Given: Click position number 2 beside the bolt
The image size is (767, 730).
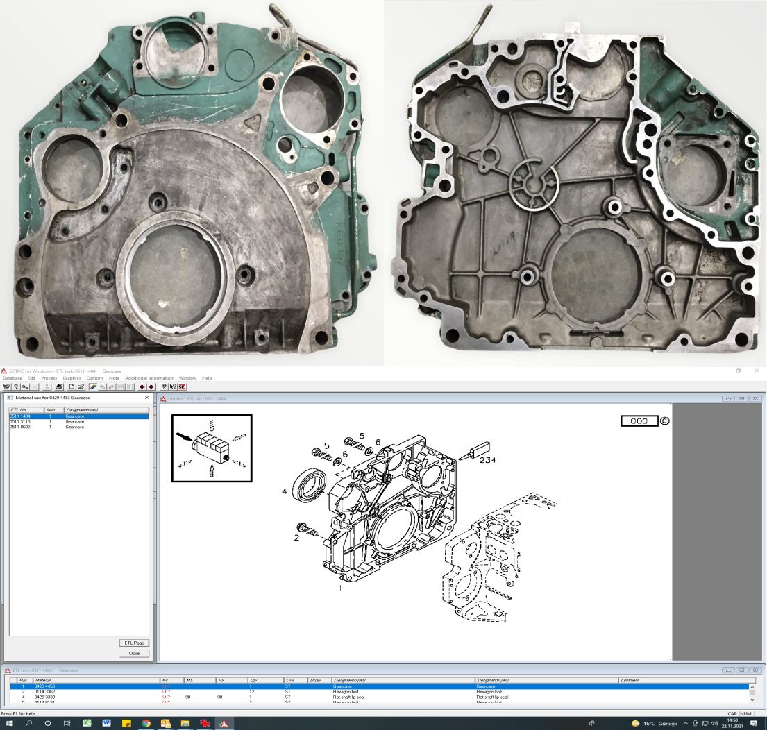Looking at the screenshot, I should pos(296,538).
